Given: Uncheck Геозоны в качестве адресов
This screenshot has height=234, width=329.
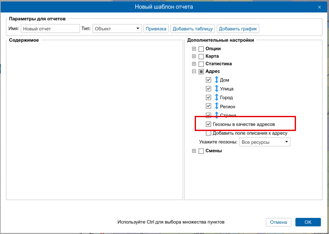Looking at the screenshot, I should (x=208, y=124).
